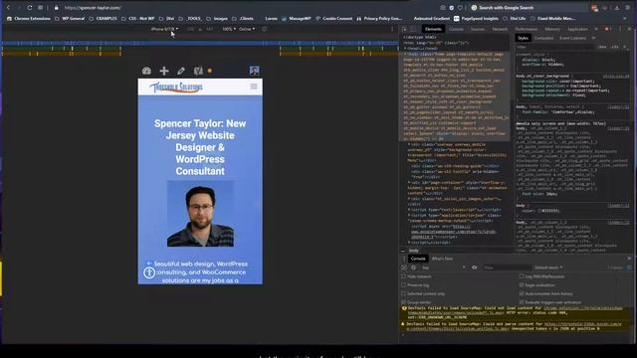This screenshot has width=637, height=358.
Task: Click browser downloads icon in toolbar
Action: [617, 8]
